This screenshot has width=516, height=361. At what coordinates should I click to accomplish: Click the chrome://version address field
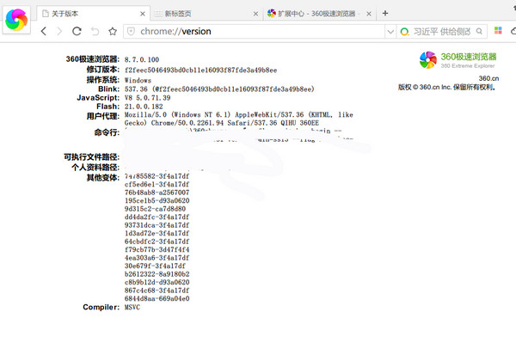point(254,31)
